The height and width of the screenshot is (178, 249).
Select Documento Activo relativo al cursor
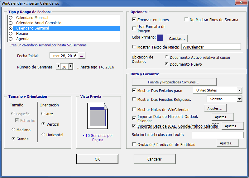coord(167,57)
